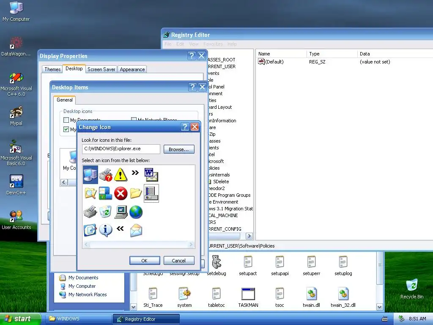The width and height of the screenshot is (433, 325).
Task: Open the Screen Saver tab
Action: [x=101, y=69]
